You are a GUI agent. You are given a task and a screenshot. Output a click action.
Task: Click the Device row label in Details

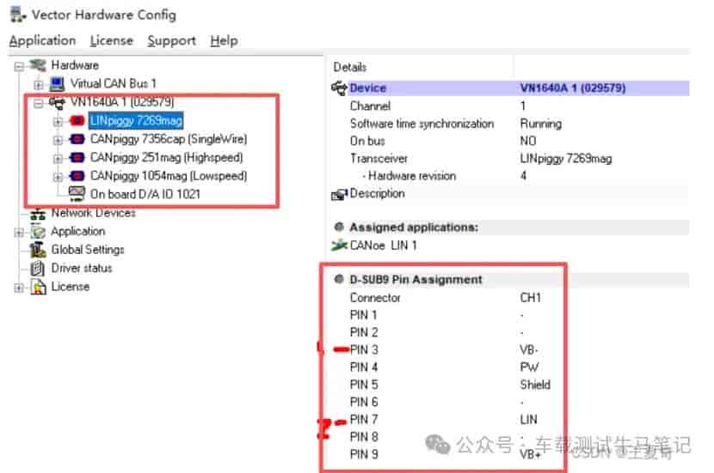pyautogui.click(x=367, y=88)
